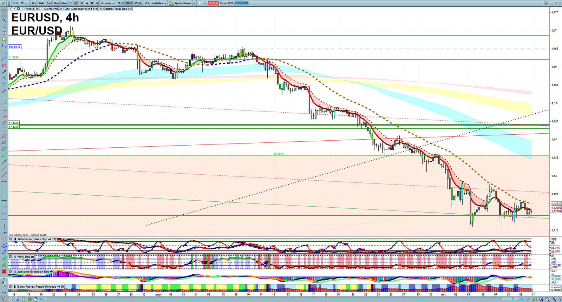Image resolution: width=562 pixels, height=302 pixels.
Task: Close the Willy Doc indicator panel
Action: (x=11, y=257)
